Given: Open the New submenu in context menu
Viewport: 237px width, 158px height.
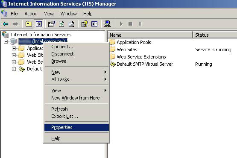Looking at the screenshot, I should tap(76, 72).
